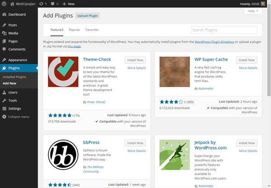271x188 pixels.
Task: Open bbPress logo thumbnail
Action: coord(63,155)
